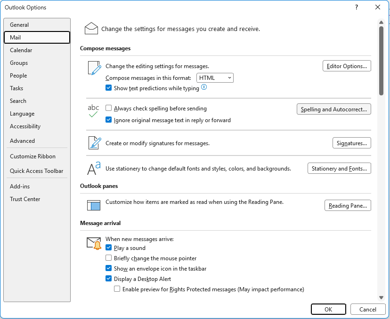Click the Signatures button
The image size is (390, 319).
pos(352,143)
